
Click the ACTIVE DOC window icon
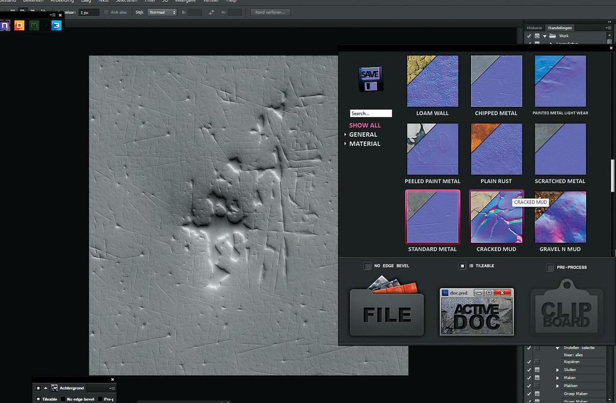point(476,311)
